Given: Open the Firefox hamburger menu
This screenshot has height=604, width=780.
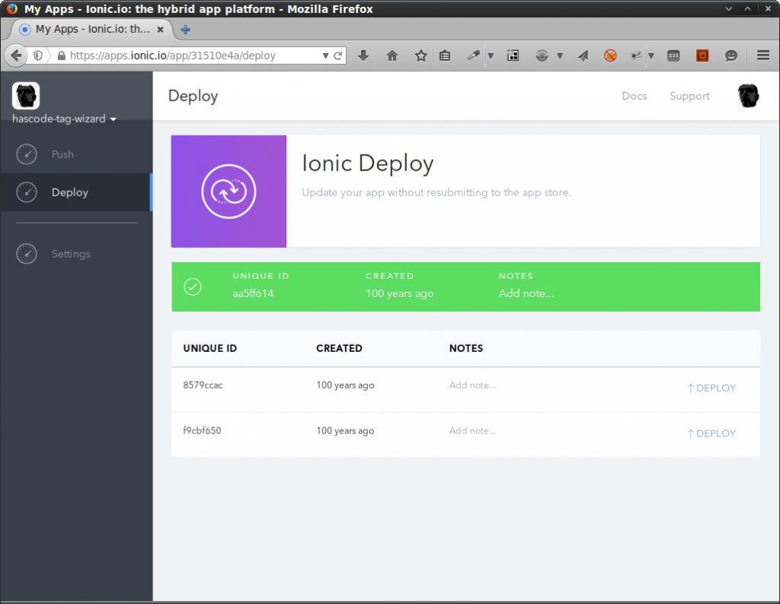Looking at the screenshot, I should [x=762, y=55].
